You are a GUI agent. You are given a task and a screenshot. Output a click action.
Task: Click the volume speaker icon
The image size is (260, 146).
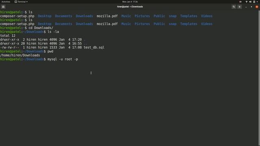(x=250, y=2)
